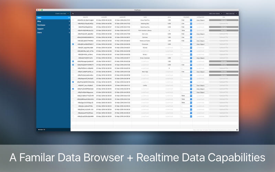275x172 pixels.
Task: Select the 'FAA Aviation Library' name cell
Action: click(x=145, y=30)
